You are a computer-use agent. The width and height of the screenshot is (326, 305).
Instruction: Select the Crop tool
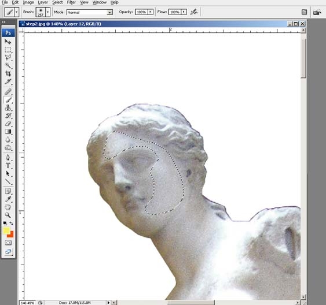[8, 73]
